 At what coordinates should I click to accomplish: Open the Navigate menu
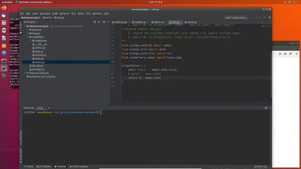point(45,14)
